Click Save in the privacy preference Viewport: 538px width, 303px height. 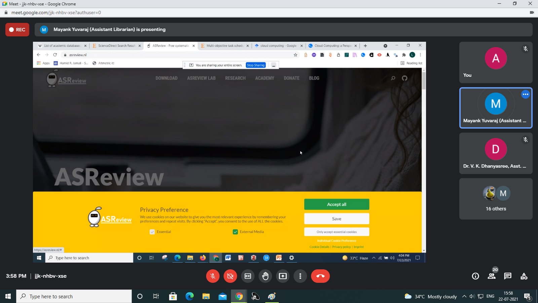pyautogui.click(x=337, y=219)
